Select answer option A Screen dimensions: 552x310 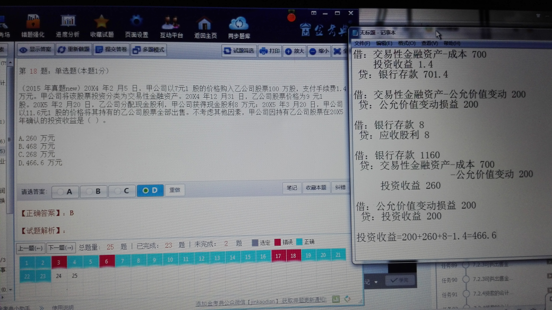pos(65,192)
